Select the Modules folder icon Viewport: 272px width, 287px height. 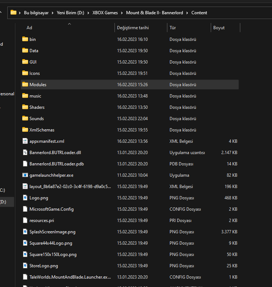25,85
